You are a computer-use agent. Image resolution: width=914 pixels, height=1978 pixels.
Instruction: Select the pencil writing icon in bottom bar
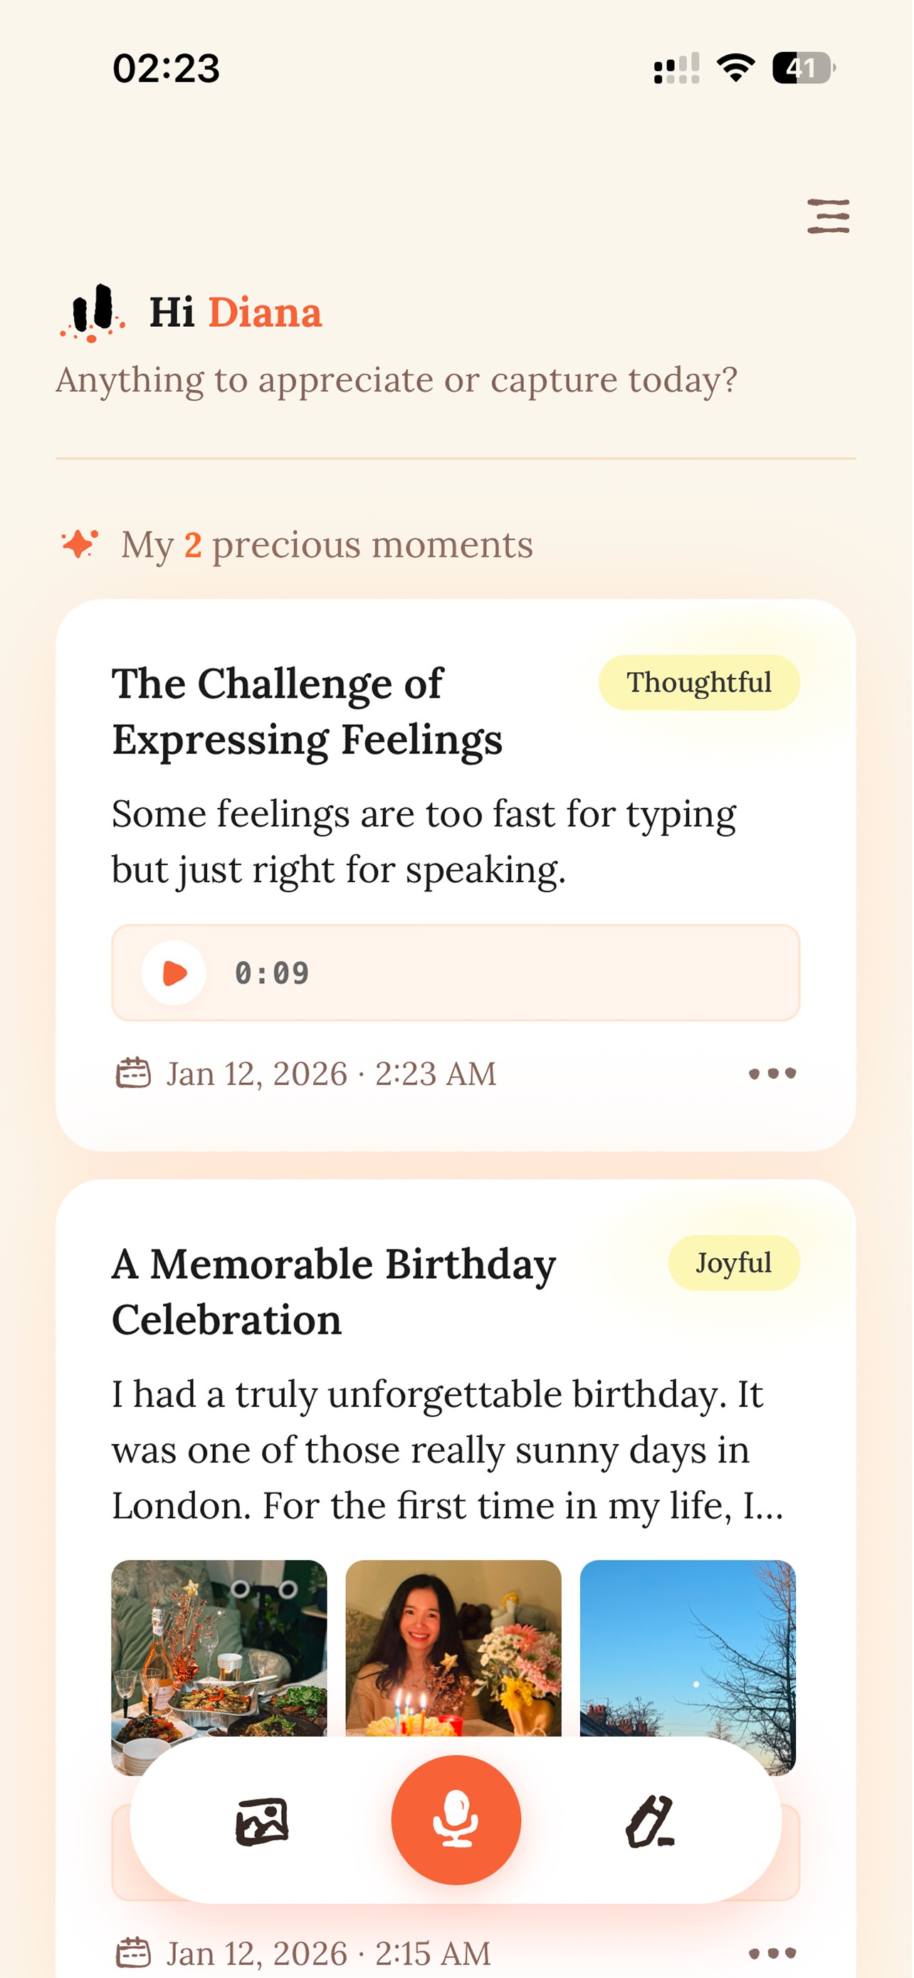tap(652, 1820)
